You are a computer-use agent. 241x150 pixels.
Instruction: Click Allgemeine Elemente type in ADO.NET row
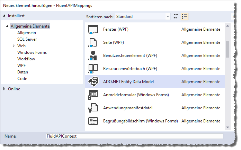(201, 82)
